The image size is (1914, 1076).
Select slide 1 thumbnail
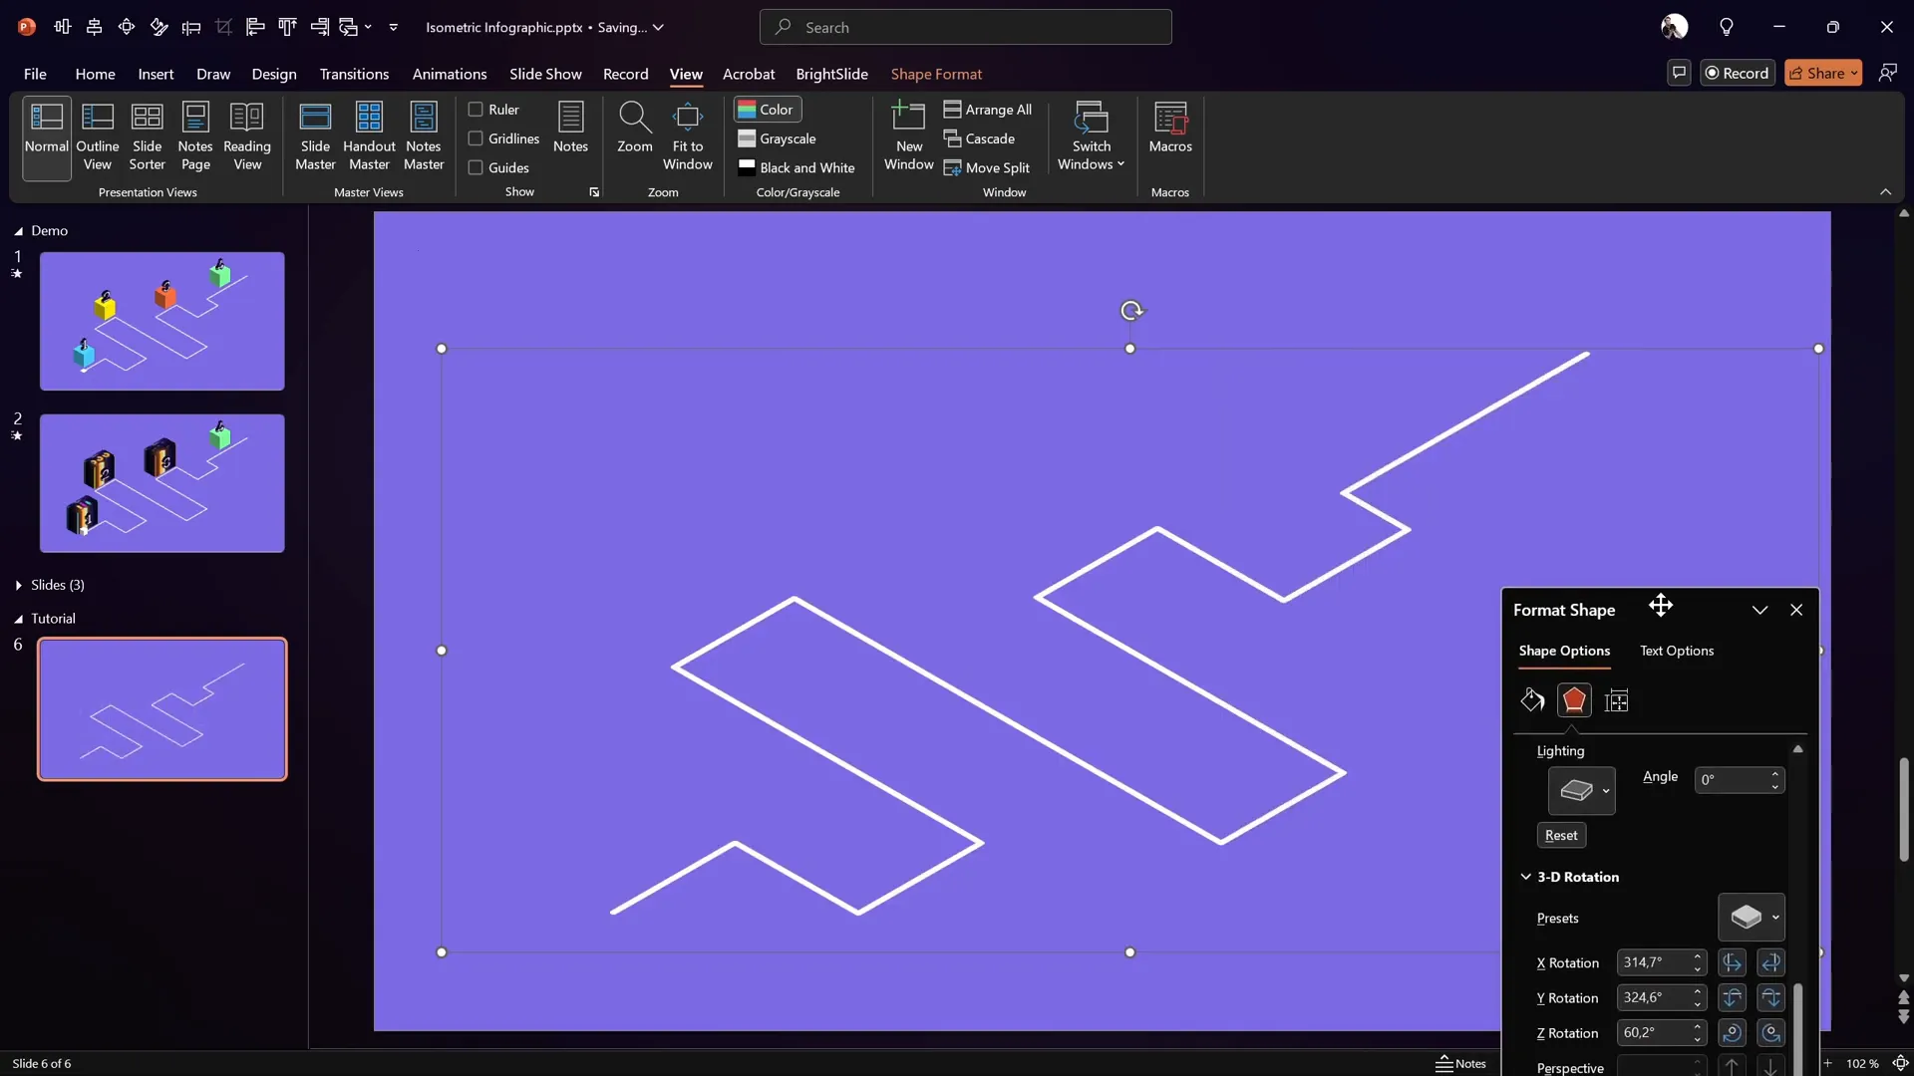pyautogui.click(x=161, y=321)
